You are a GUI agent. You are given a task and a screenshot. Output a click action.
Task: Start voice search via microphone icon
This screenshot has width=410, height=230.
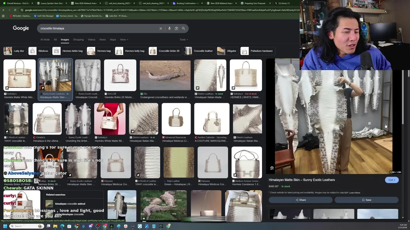[169, 28]
